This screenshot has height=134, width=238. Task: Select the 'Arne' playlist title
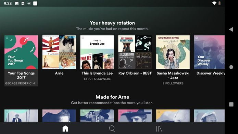pos(59,73)
